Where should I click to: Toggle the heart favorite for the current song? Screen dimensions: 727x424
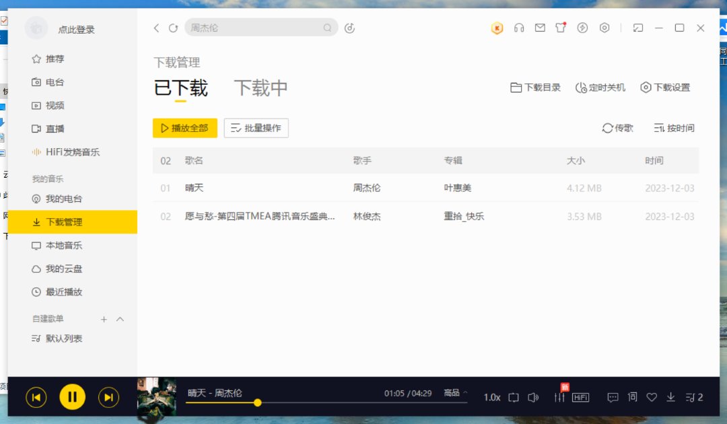652,397
